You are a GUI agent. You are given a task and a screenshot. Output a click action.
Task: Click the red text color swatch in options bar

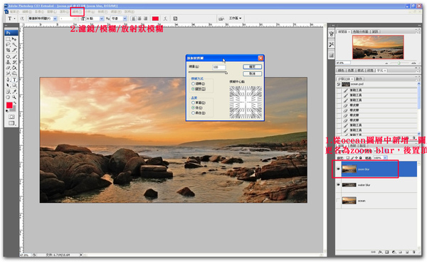(155, 19)
